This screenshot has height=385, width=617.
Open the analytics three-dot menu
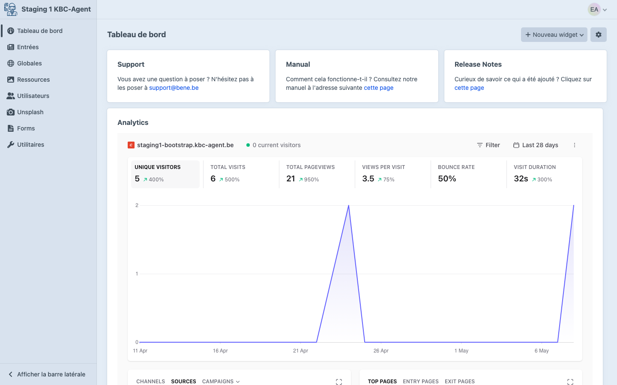coord(575,145)
